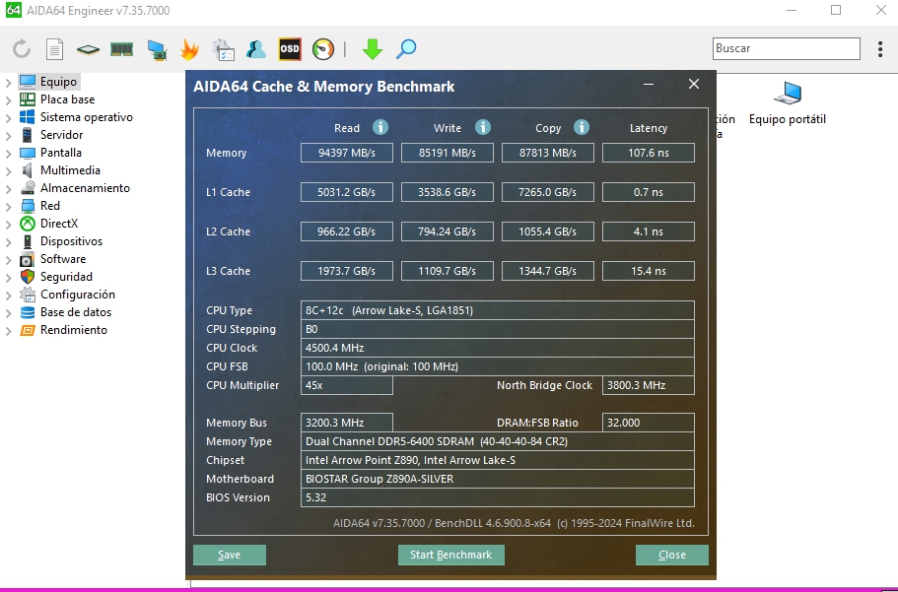Select Configuración in the tree
Viewport: 898px width, 592px height.
[x=77, y=295]
